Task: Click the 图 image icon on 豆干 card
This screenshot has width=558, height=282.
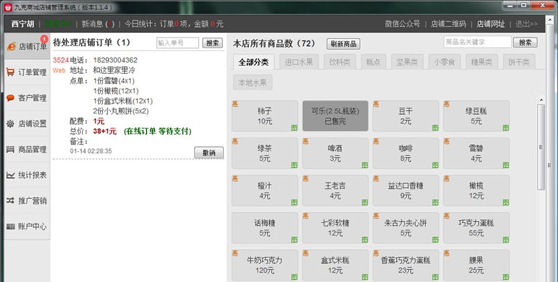Action: click(435, 128)
